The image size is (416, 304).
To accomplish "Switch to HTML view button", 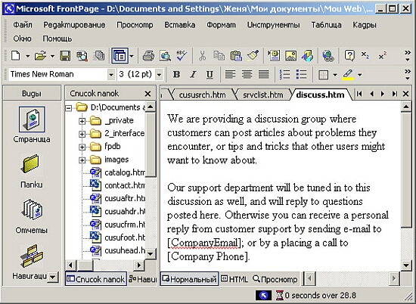I will [234, 279].
